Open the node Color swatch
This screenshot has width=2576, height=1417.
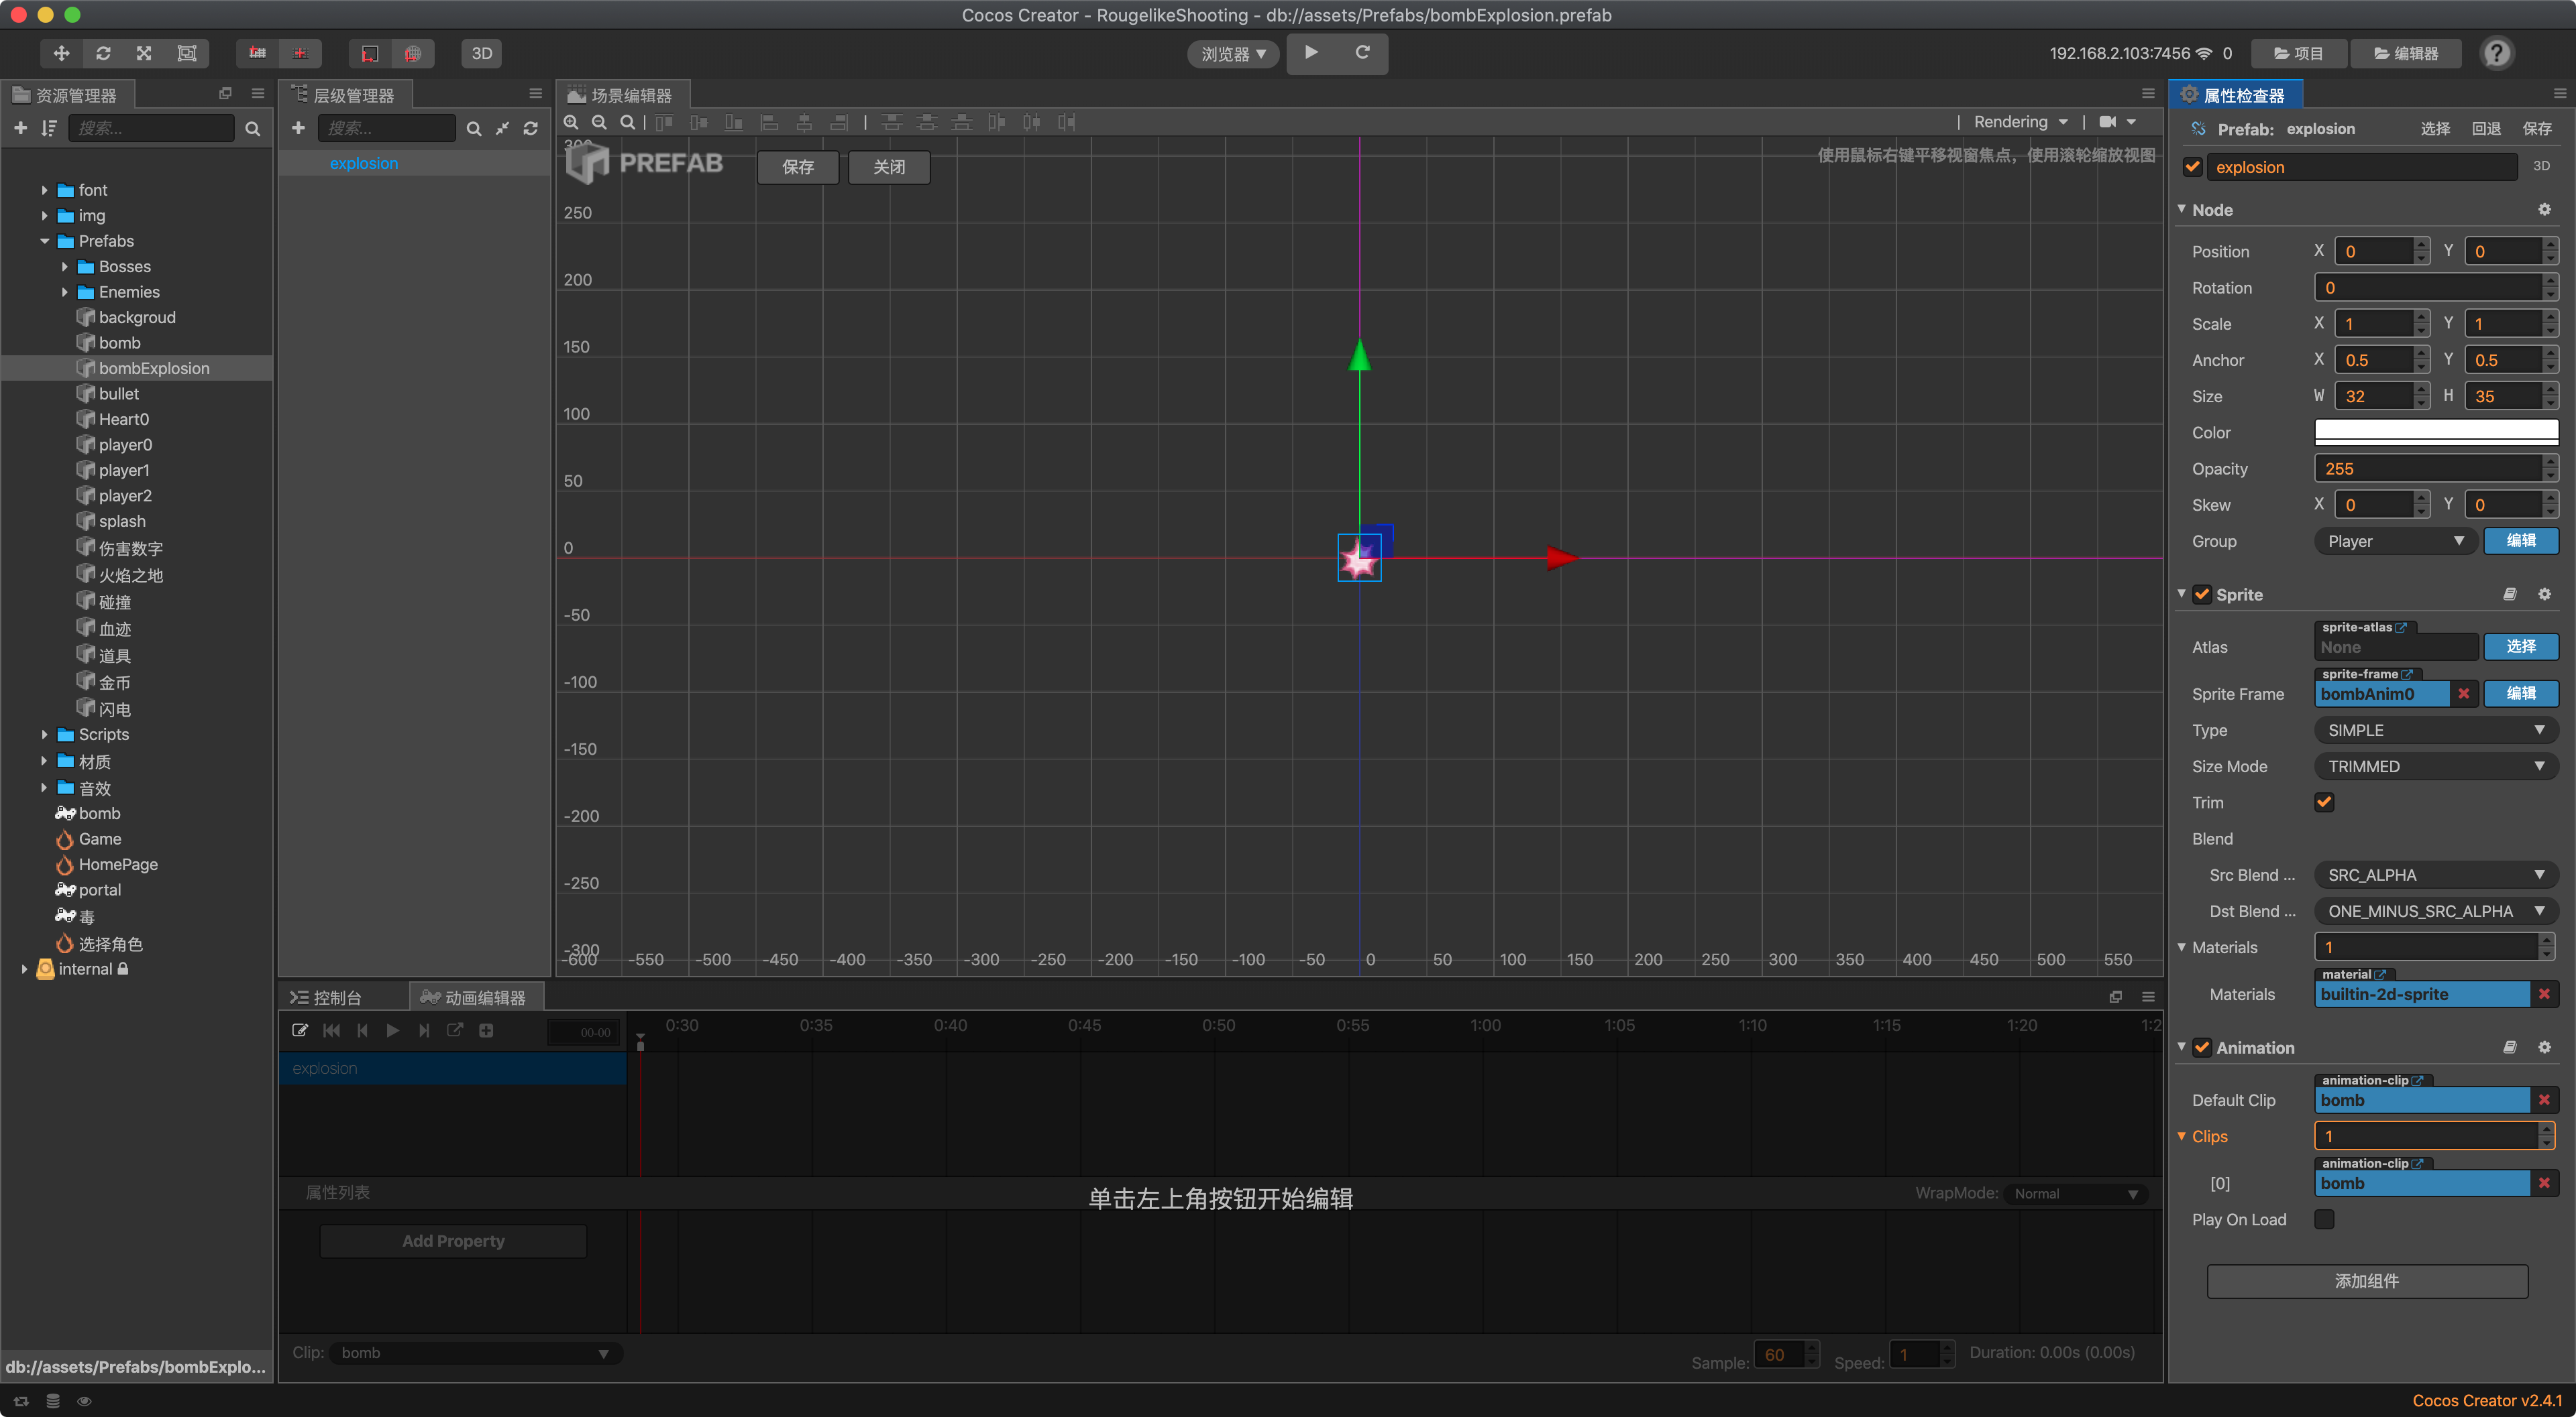2435,432
